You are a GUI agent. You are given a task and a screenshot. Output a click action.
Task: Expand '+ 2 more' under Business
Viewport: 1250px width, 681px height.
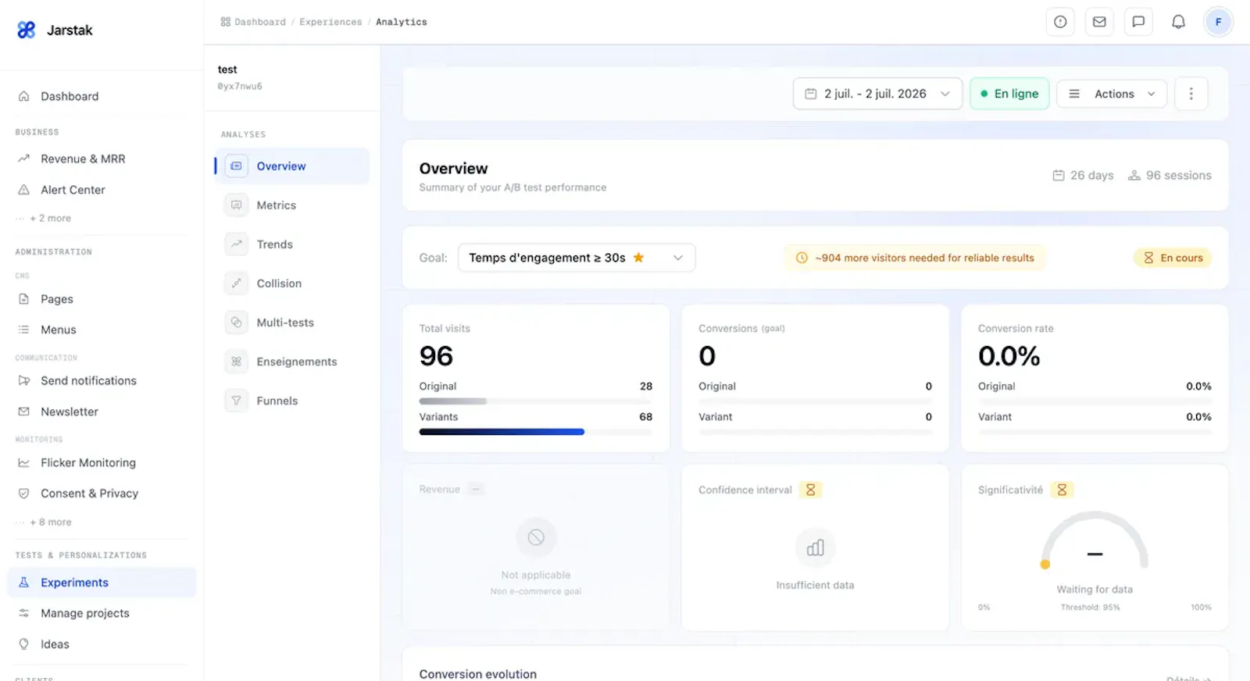pyautogui.click(x=50, y=219)
